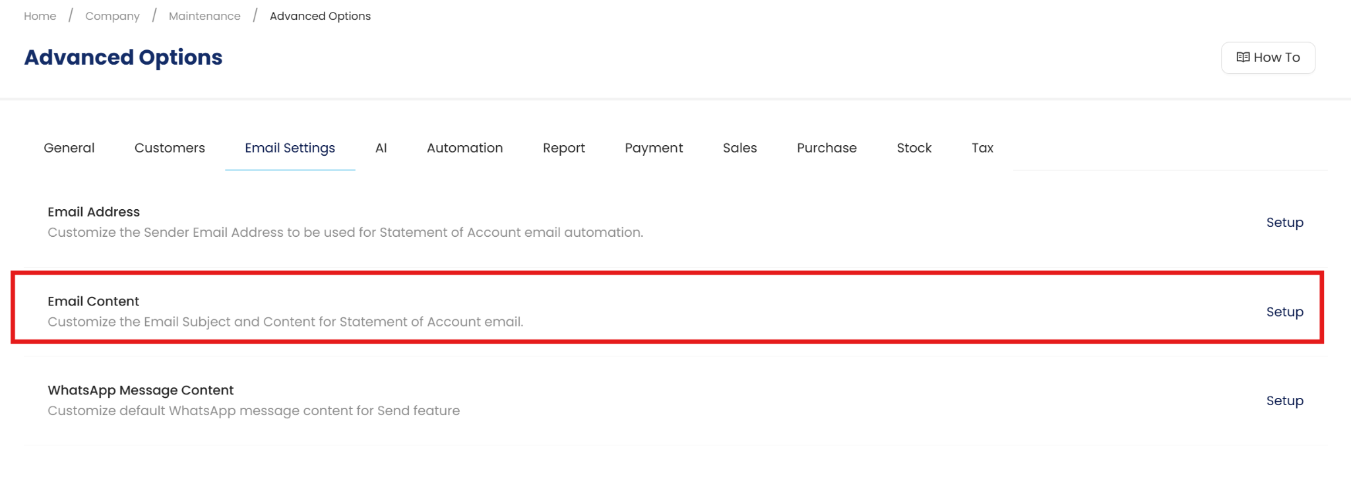The height and width of the screenshot is (479, 1351).
Task: Select the Report tab
Action: coord(563,148)
